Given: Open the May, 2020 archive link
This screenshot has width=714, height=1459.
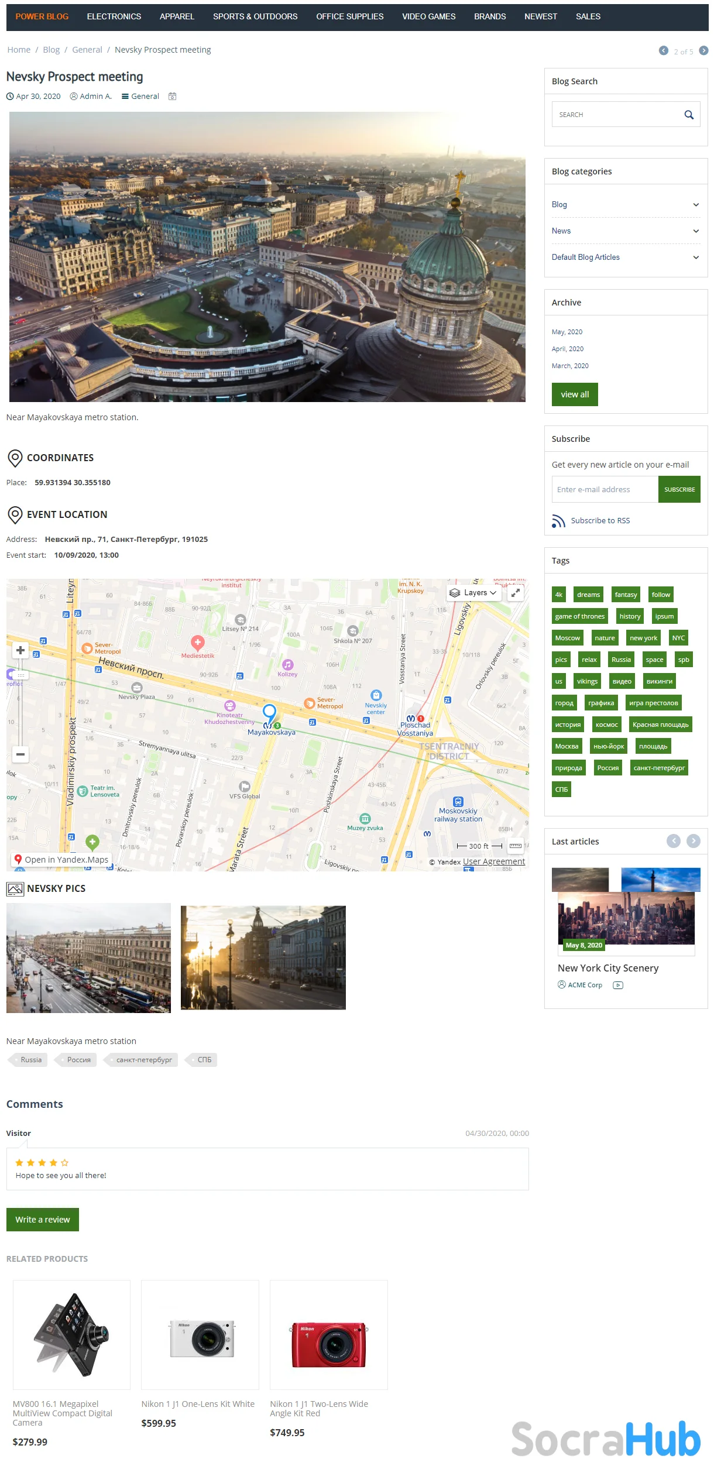Looking at the screenshot, I should coord(567,332).
